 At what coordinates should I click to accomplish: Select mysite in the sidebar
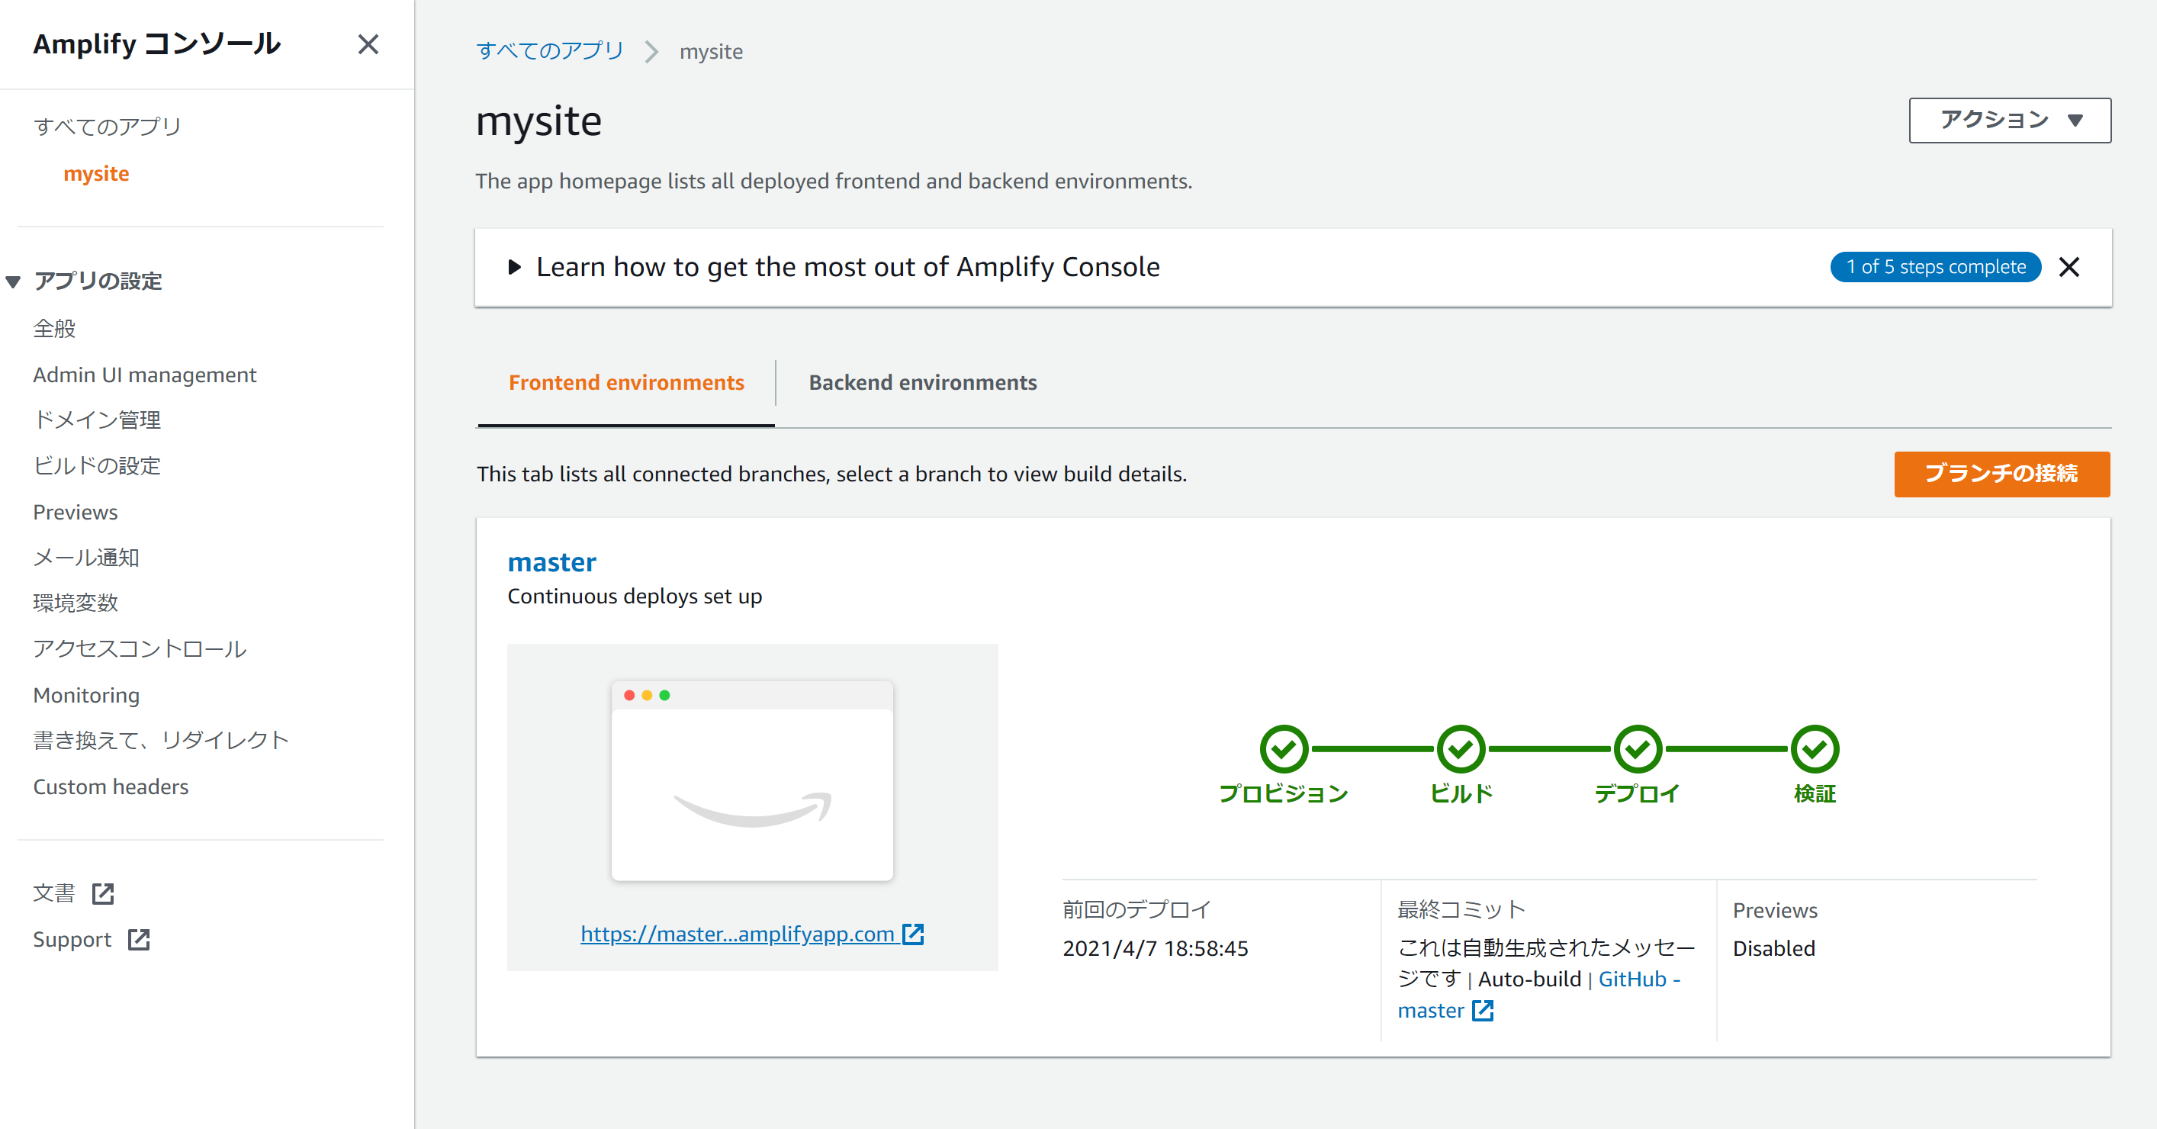[x=96, y=173]
